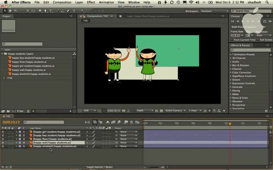Screen dimensions: 273x170
Task: Select the Eraser tool
Action: click(68, 11)
